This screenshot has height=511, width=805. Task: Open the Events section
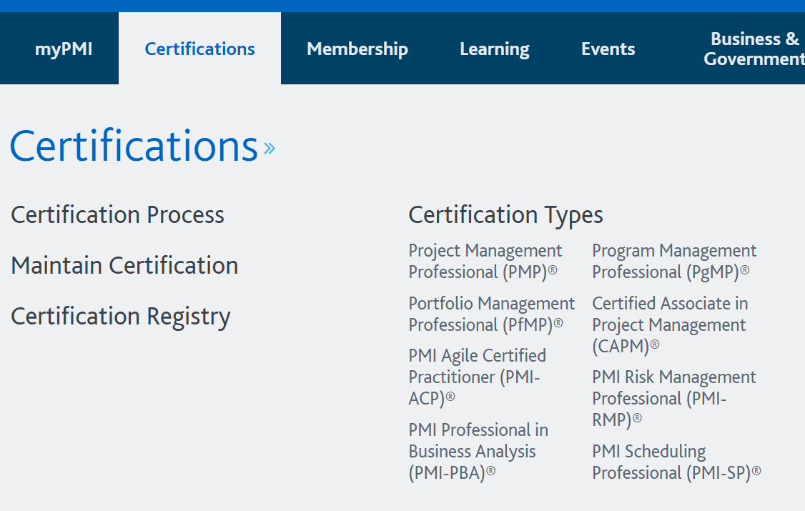608,49
